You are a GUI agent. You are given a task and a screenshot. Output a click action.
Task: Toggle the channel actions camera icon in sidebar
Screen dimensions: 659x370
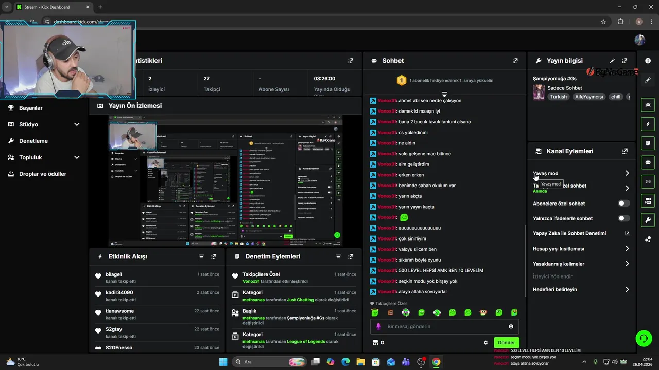(648, 200)
